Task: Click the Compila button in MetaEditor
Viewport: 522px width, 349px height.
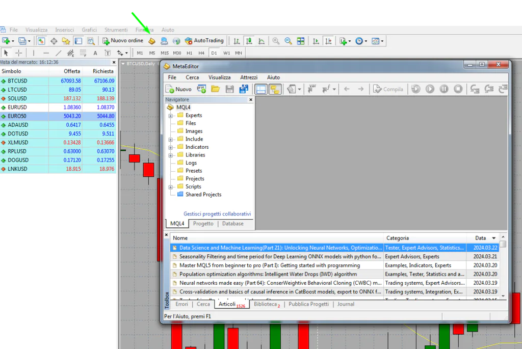Action: 388,89
